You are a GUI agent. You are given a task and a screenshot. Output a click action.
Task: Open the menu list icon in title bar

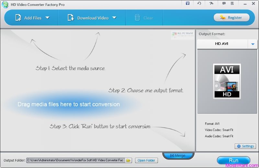(232, 3)
